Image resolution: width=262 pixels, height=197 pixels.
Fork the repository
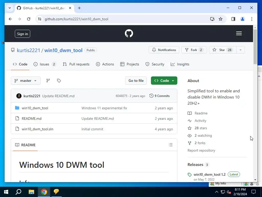coord(194,50)
